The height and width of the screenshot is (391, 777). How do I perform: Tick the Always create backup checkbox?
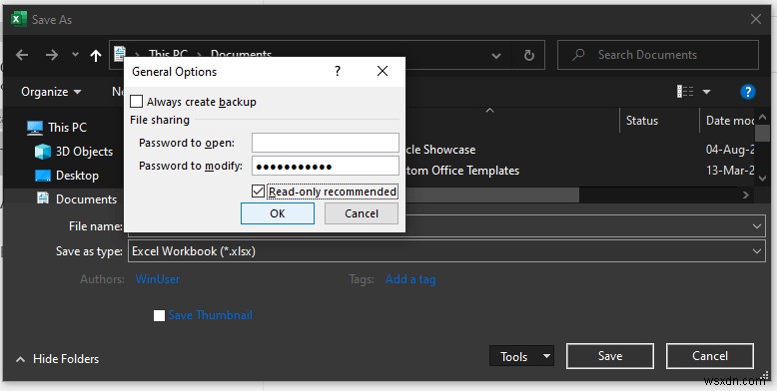pos(136,102)
